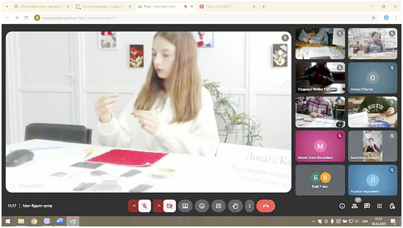Raise hand in the meeting
The height and width of the screenshot is (228, 403).
(x=235, y=206)
